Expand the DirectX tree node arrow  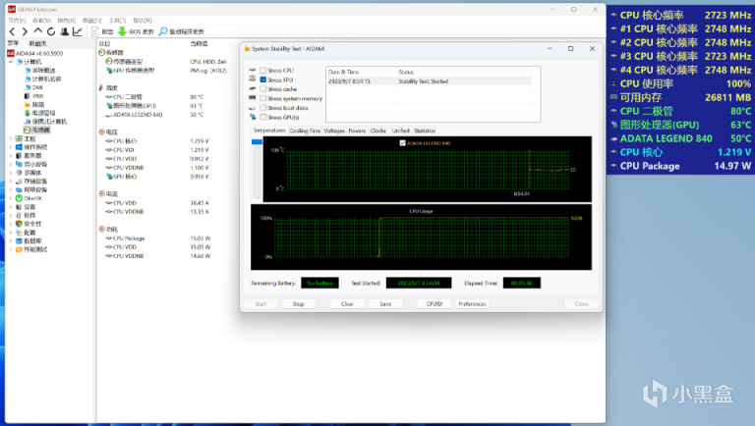point(11,198)
